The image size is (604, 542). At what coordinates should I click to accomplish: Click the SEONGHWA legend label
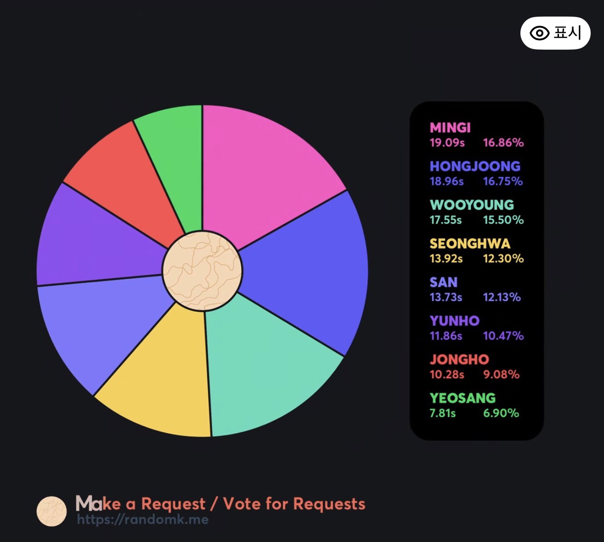coord(470,243)
